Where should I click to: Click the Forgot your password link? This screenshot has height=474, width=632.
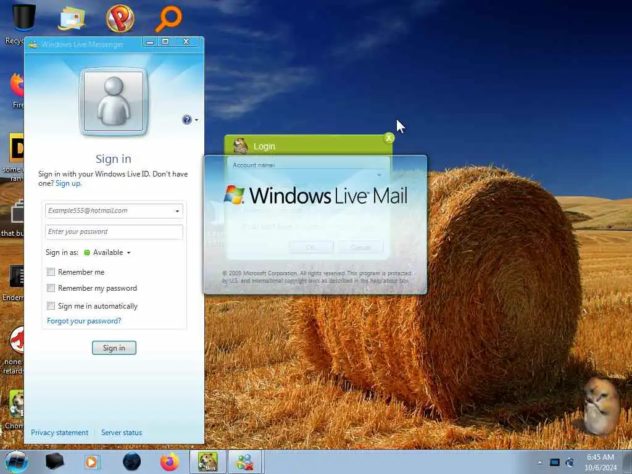pyautogui.click(x=84, y=321)
